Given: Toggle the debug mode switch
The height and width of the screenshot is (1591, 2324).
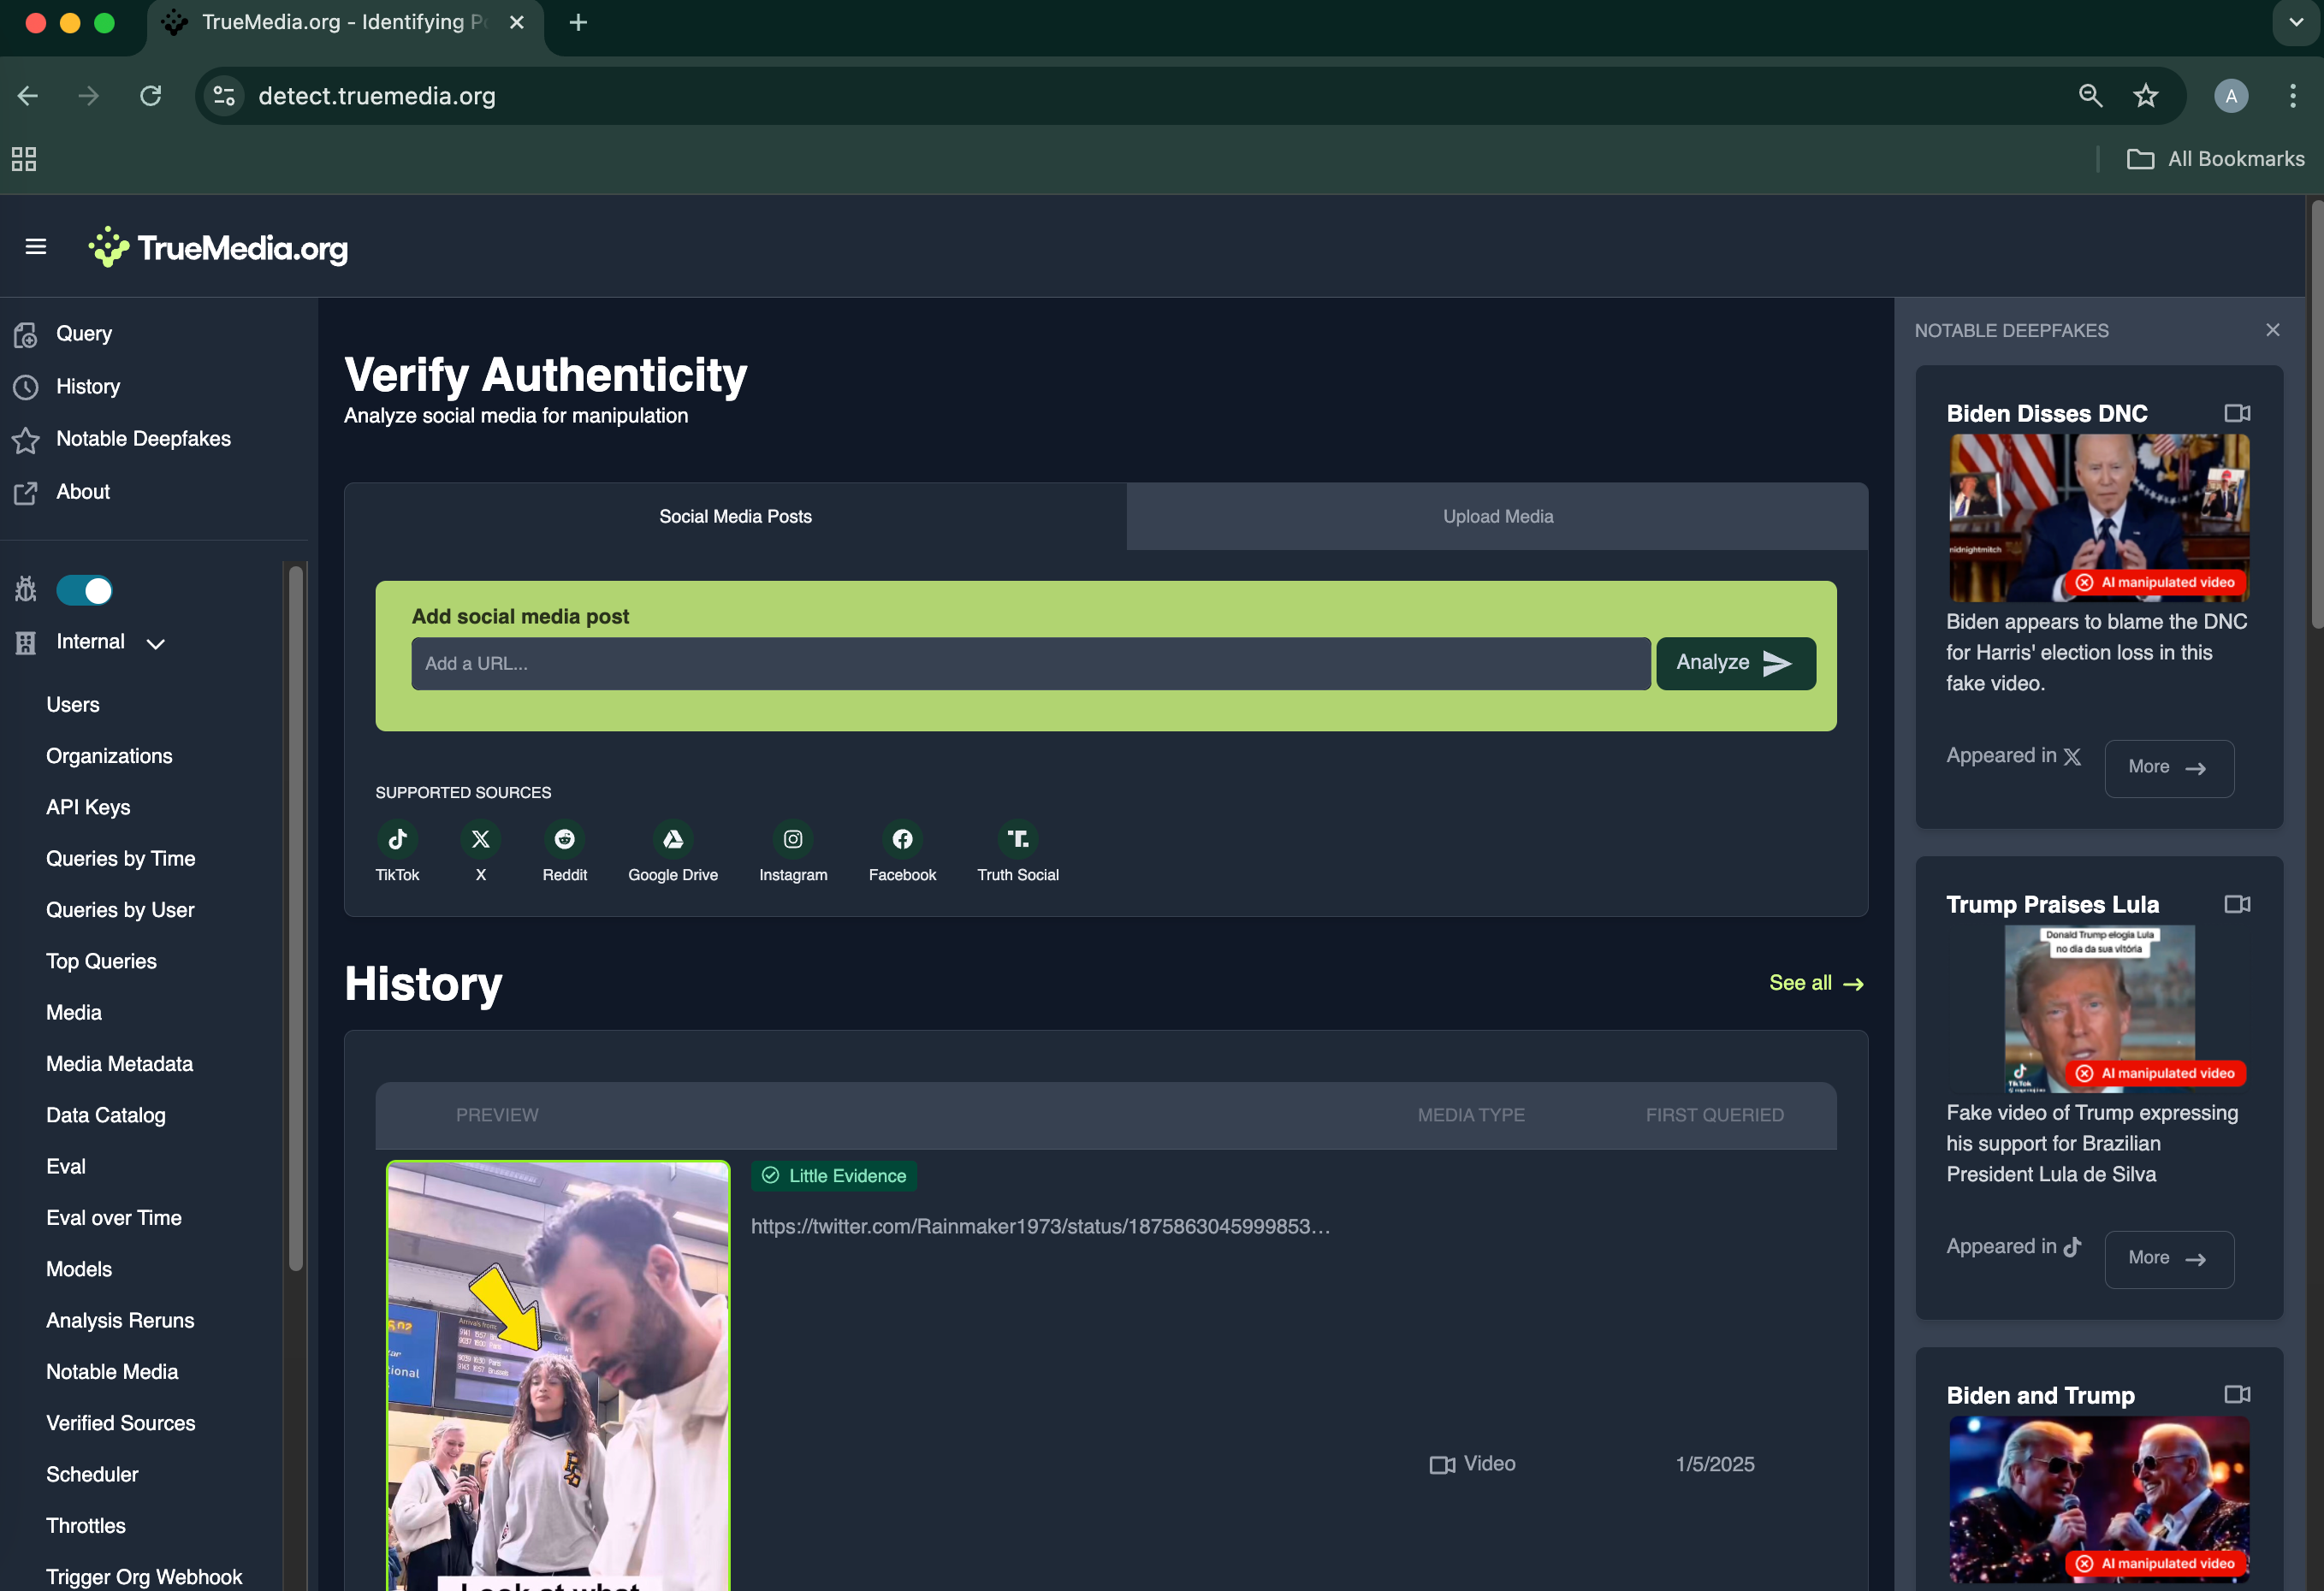Looking at the screenshot, I should pyautogui.click(x=85, y=590).
